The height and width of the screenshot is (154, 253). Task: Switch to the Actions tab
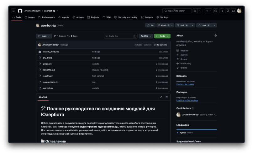point(78,17)
